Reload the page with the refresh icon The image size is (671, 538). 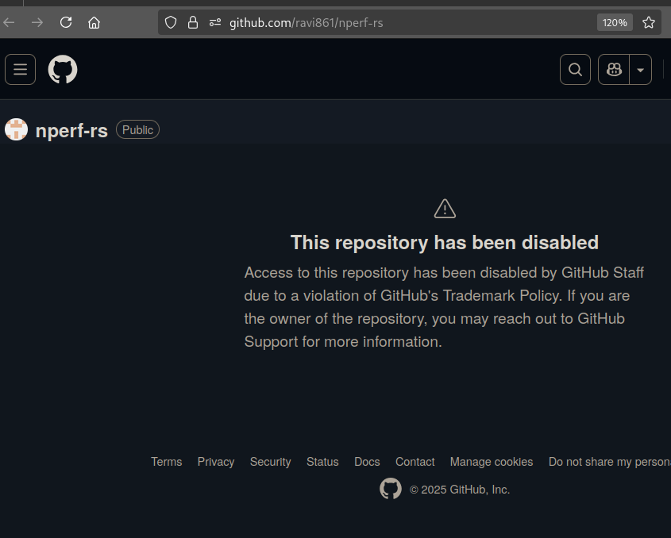tap(66, 22)
